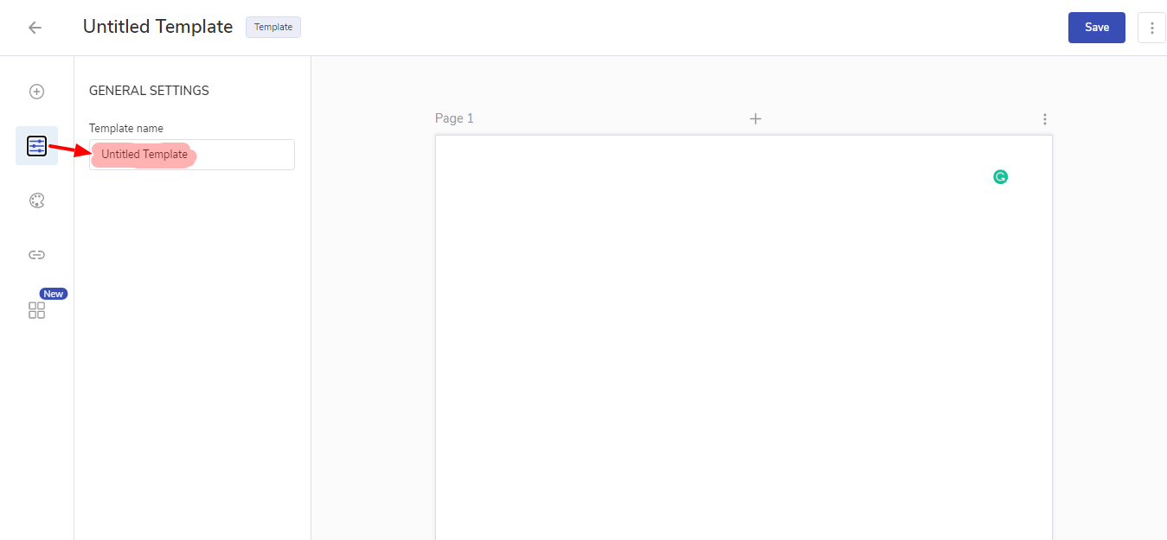
Task: Click the green Grammarly icon on the page
Action: [x=1000, y=177]
